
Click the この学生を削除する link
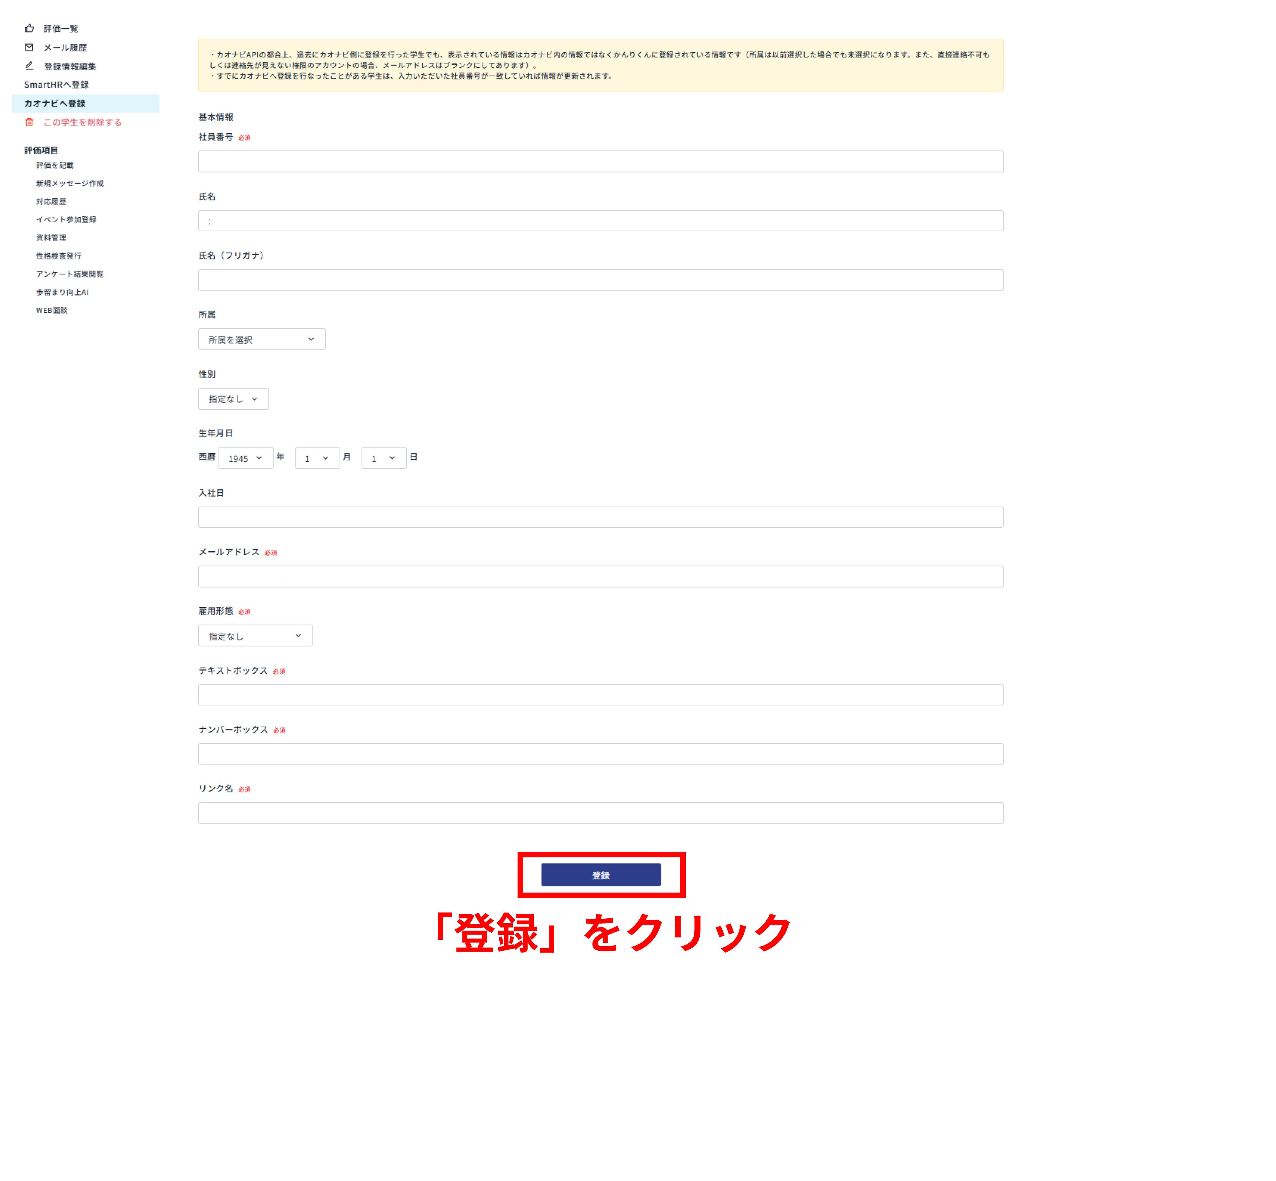pyautogui.click(x=82, y=122)
